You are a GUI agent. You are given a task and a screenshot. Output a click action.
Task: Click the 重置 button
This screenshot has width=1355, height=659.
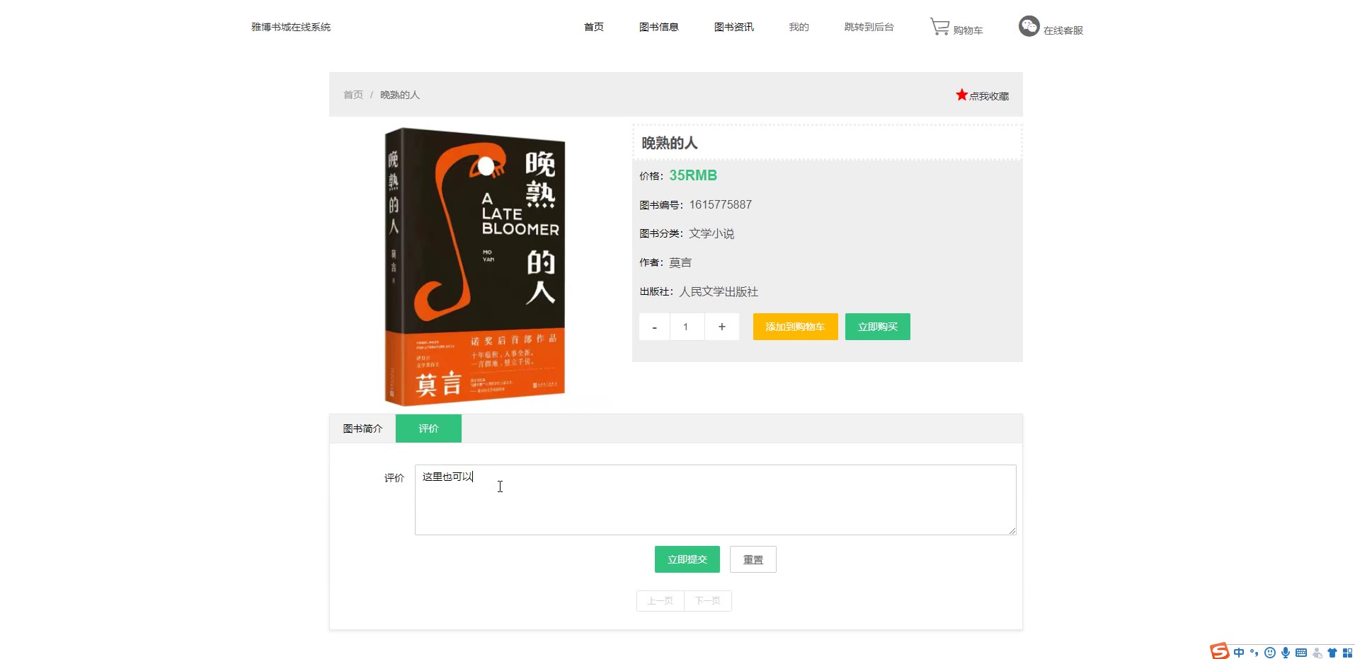(x=753, y=559)
